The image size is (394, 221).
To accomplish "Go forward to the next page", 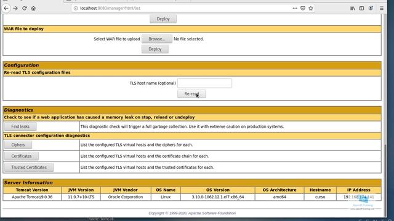I will click(x=15, y=8).
